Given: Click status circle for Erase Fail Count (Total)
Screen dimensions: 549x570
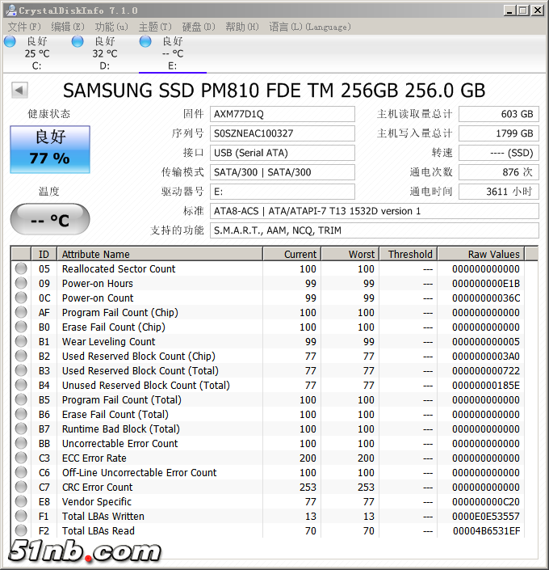Looking at the screenshot, I should pyautogui.click(x=21, y=414).
